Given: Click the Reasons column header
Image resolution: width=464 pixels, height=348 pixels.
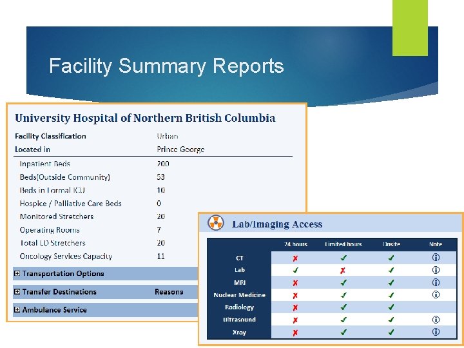Looking at the screenshot, I should tap(169, 292).
